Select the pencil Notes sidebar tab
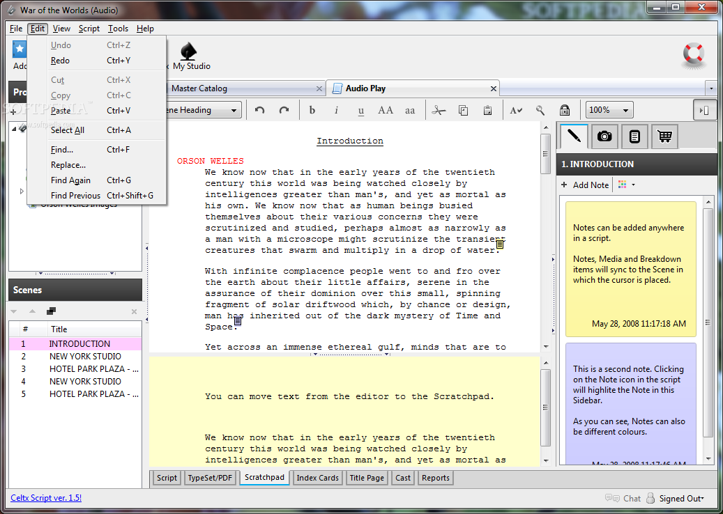This screenshot has width=723, height=514. pyautogui.click(x=574, y=137)
